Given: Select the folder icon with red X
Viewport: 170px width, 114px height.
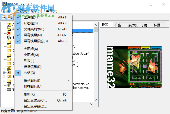Looking at the screenshot, I should [x=9, y=33].
